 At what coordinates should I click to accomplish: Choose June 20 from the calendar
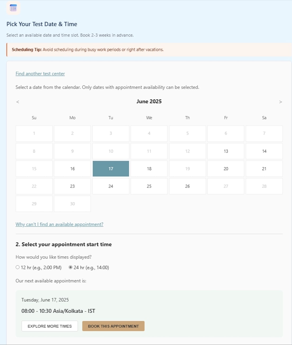click(x=226, y=169)
